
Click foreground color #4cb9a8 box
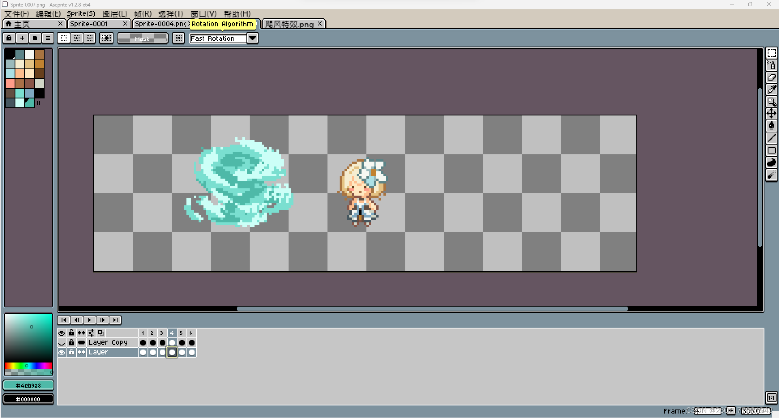pos(28,385)
